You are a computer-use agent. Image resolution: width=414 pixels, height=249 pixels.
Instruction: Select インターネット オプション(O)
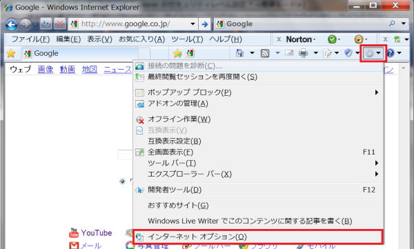[257, 237]
